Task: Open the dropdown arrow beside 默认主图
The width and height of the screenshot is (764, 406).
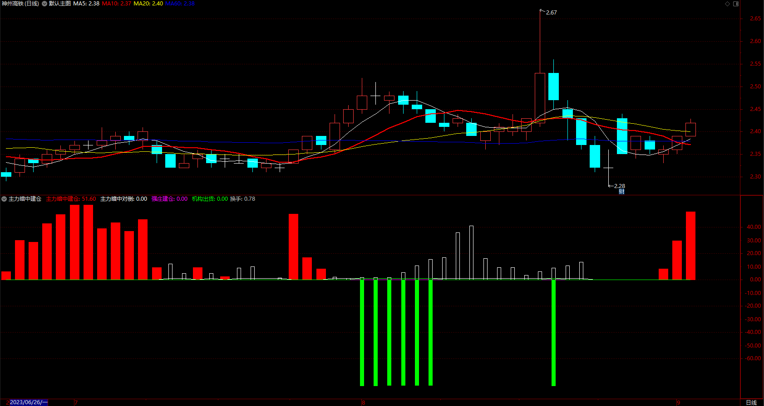Action: 44,4
